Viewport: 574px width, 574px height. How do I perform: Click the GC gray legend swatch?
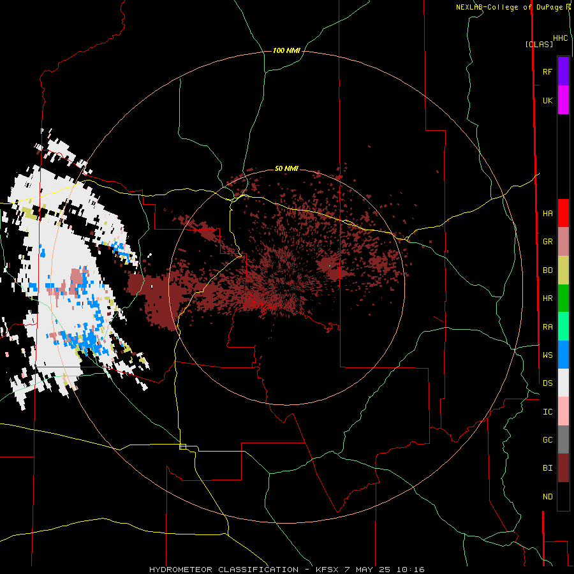coord(563,439)
